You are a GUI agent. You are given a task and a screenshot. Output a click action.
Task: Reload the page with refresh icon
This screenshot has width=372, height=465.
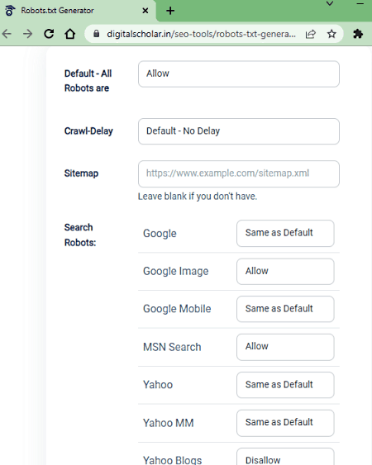[x=49, y=34]
